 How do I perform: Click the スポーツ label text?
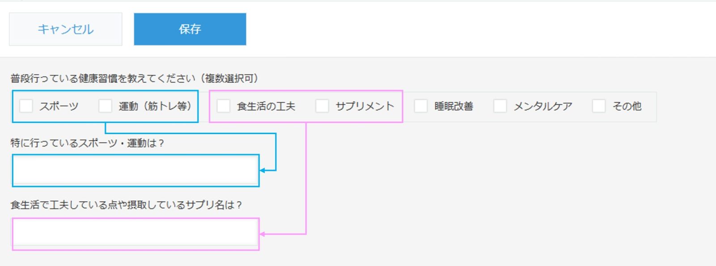click(x=59, y=106)
